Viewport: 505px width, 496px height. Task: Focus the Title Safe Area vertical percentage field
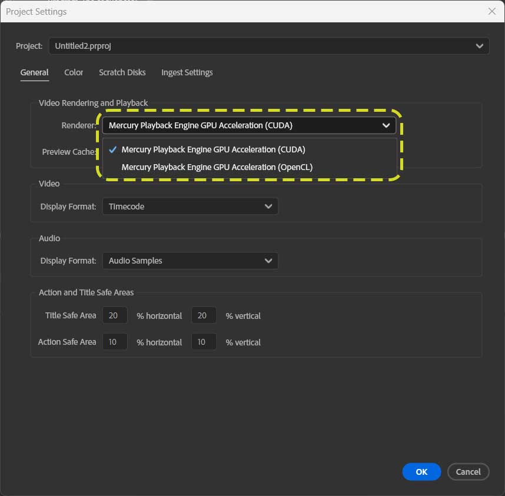point(203,315)
